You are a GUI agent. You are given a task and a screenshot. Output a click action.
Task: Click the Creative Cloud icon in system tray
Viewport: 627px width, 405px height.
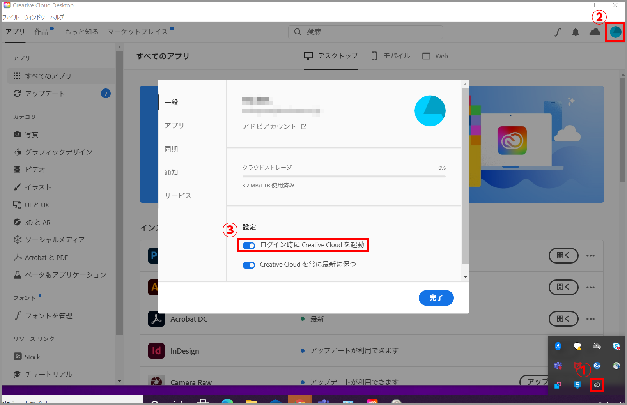point(597,385)
